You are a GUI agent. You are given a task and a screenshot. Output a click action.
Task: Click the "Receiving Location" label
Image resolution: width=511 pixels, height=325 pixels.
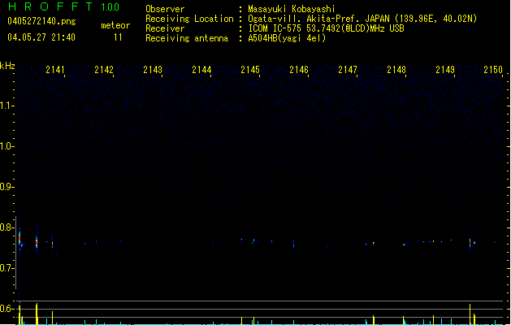pos(189,19)
